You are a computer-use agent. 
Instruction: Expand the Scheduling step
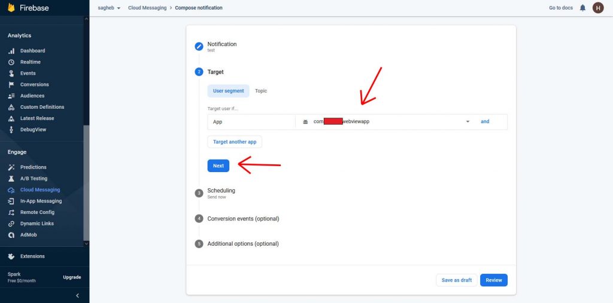221,191
